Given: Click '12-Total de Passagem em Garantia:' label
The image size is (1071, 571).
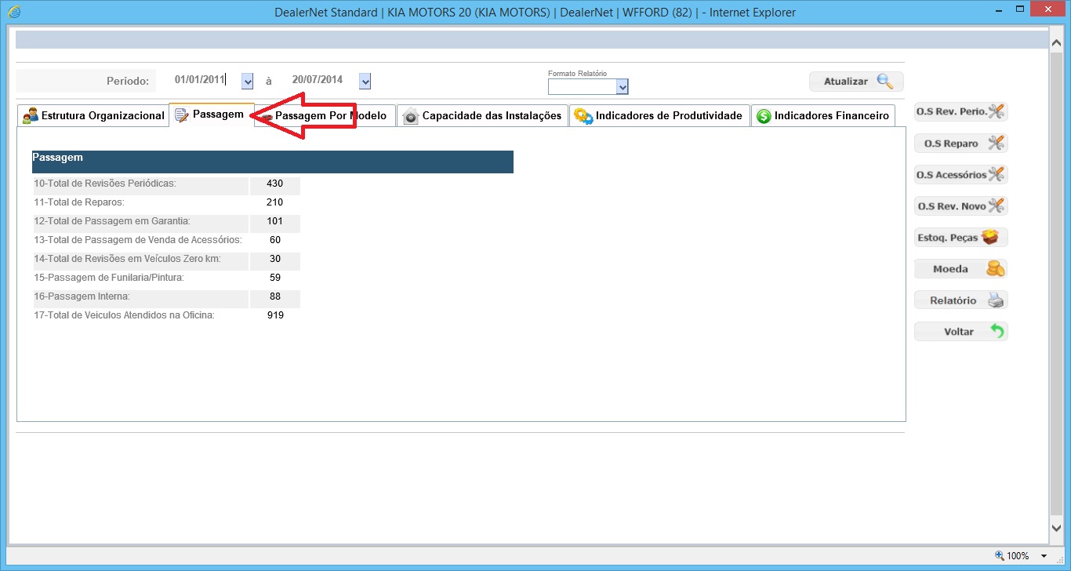Looking at the screenshot, I should click(x=111, y=221).
